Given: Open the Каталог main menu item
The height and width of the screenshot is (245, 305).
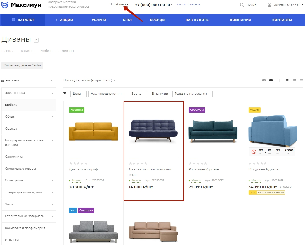Looking at the screenshot, I should (23, 20).
